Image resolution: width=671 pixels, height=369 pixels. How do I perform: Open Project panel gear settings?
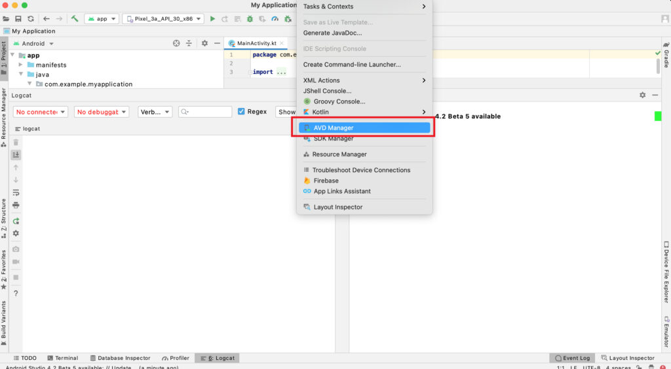coord(204,43)
